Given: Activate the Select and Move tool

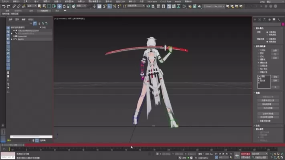Looking at the screenshot, I should pos(59,6).
